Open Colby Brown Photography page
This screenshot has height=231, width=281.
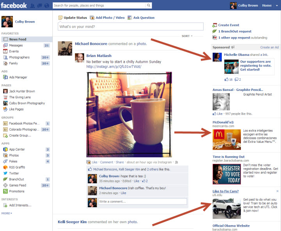pos(27,103)
